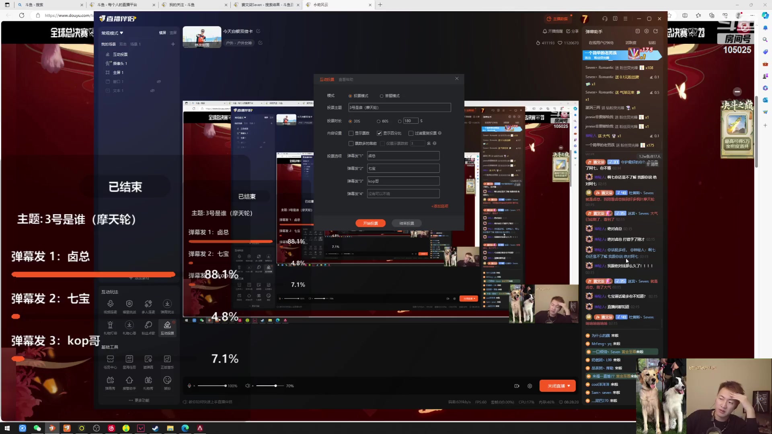Choose 30S vote duration
The height and width of the screenshot is (434, 772).
(350, 121)
